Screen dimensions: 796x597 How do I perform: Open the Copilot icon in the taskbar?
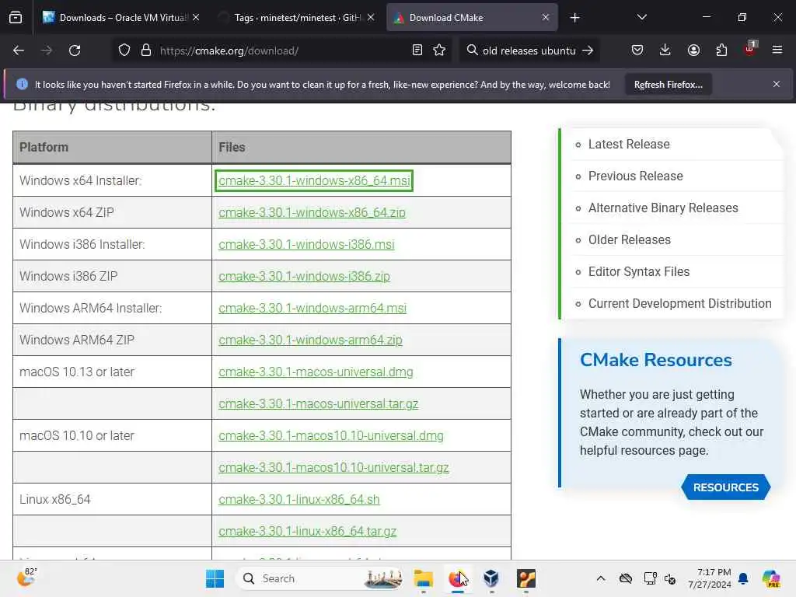click(x=770, y=578)
